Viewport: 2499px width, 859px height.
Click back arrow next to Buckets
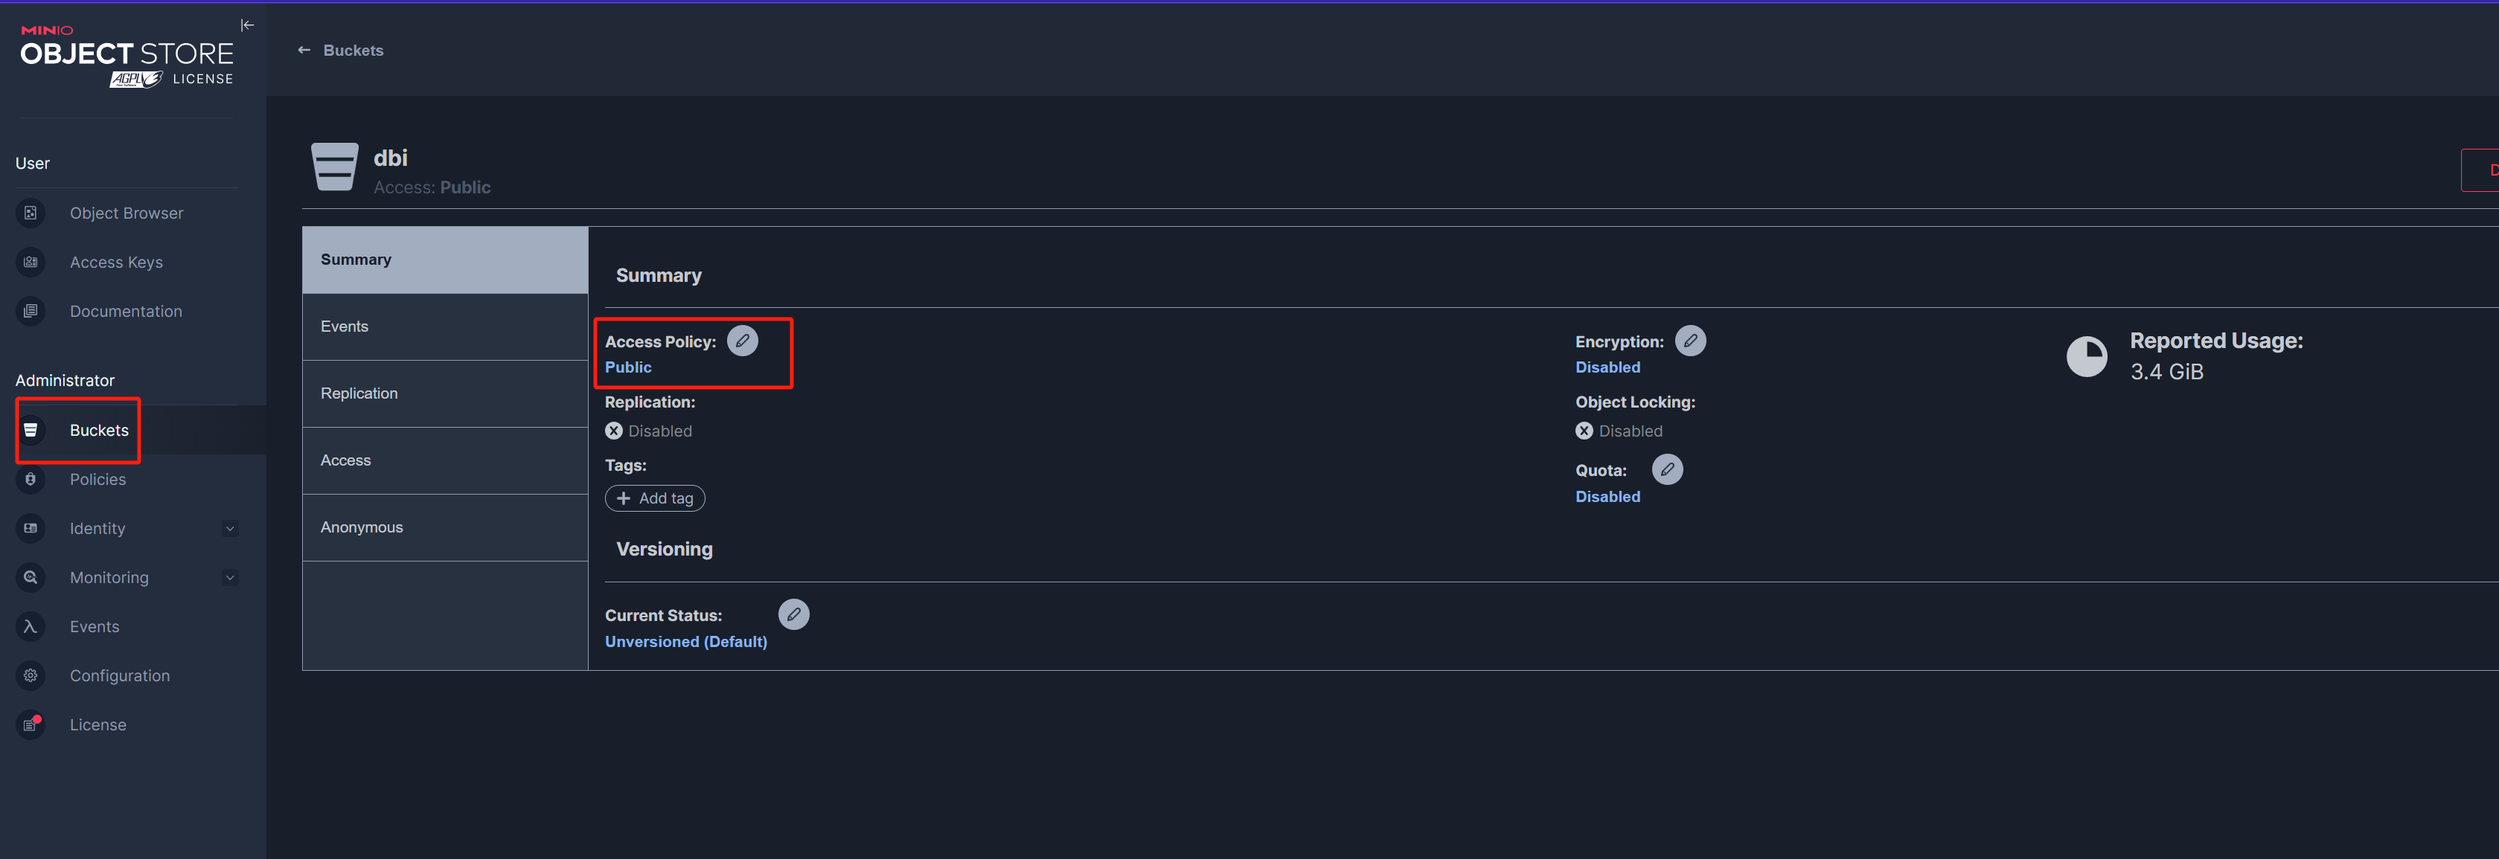(304, 51)
